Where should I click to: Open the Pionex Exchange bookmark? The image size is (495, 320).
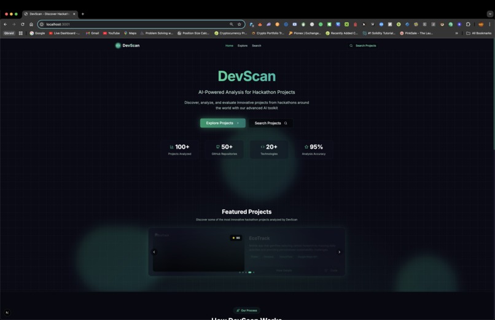click(305, 33)
